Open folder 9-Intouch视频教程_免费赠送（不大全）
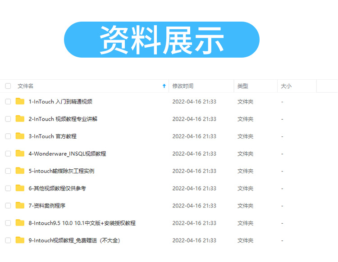The height and width of the screenshot is (262, 338). click(74, 240)
